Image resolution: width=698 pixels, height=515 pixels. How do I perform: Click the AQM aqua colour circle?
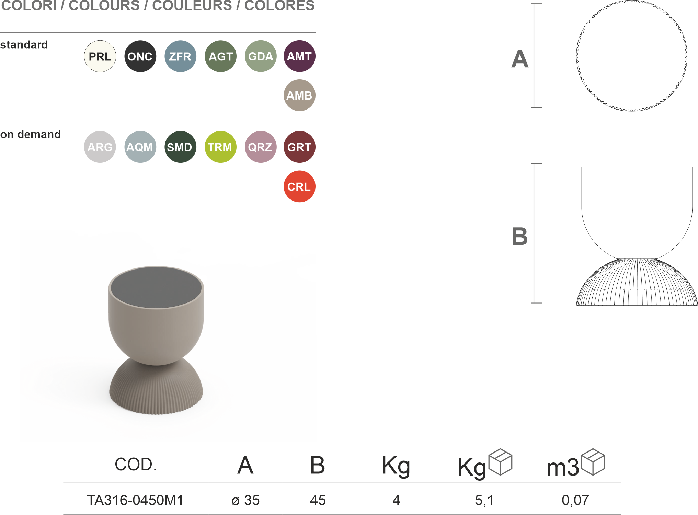pos(140,147)
